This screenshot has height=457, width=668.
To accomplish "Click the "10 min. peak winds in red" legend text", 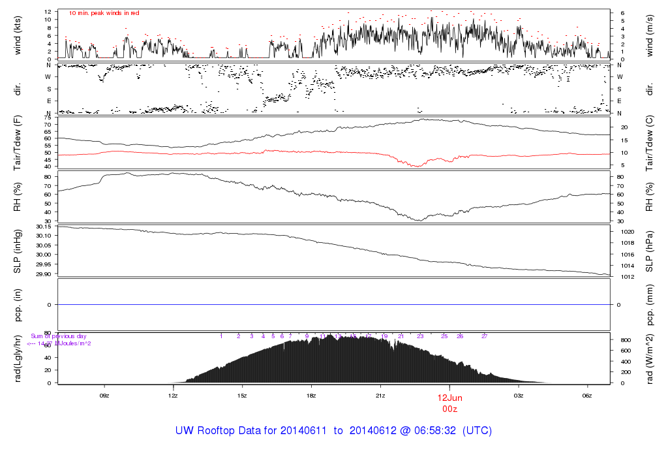I will pos(104,13).
